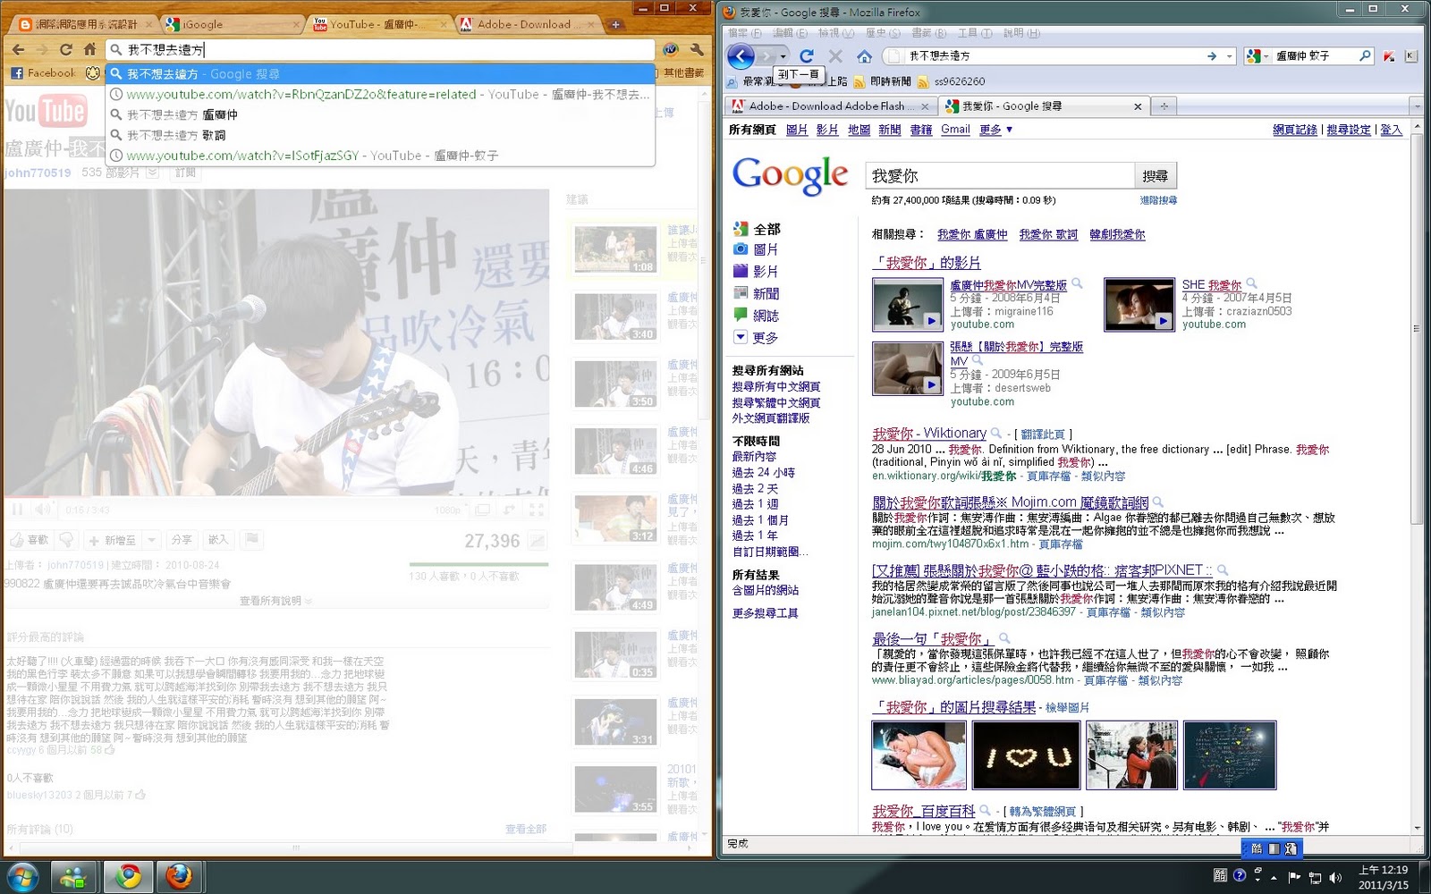The image size is (1431, 894).
Task: Flag the YouTube video as inappropriate
Action: 252,539
